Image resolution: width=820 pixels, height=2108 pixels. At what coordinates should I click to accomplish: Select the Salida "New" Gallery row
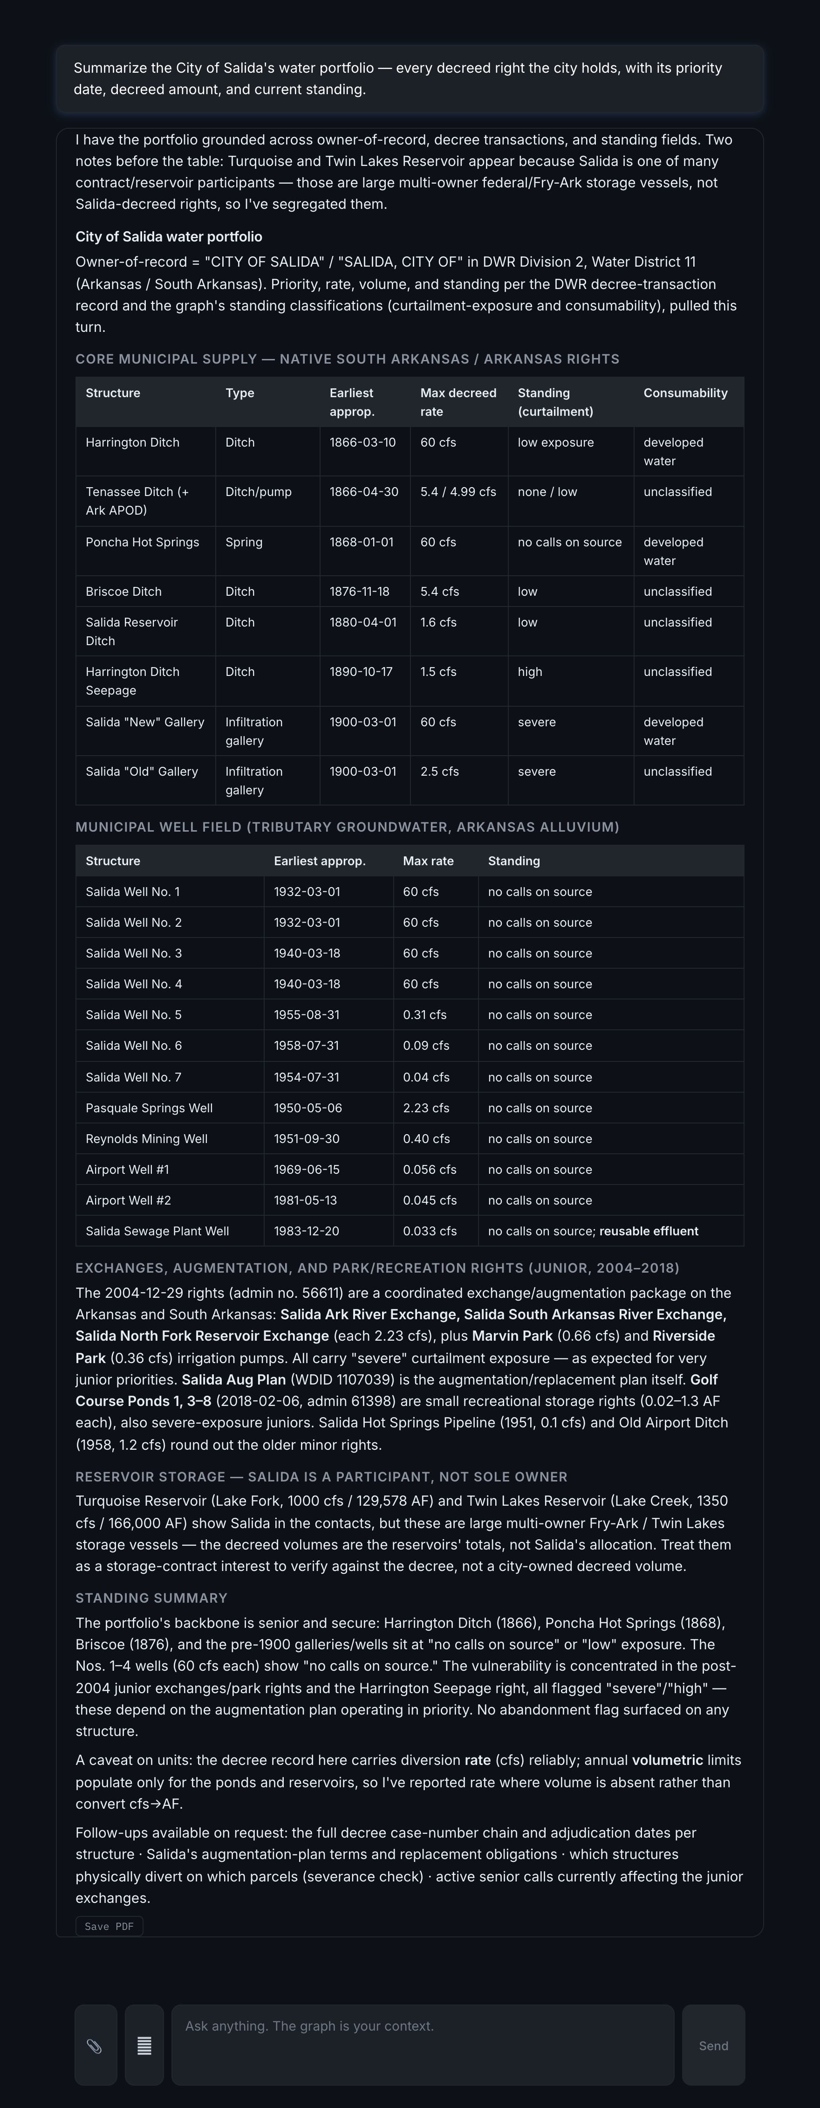point(410,731)
